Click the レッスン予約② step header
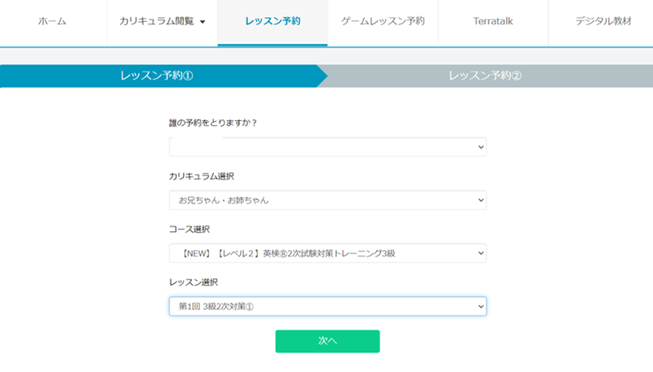 pyautogui.click(x=485, y=75)
